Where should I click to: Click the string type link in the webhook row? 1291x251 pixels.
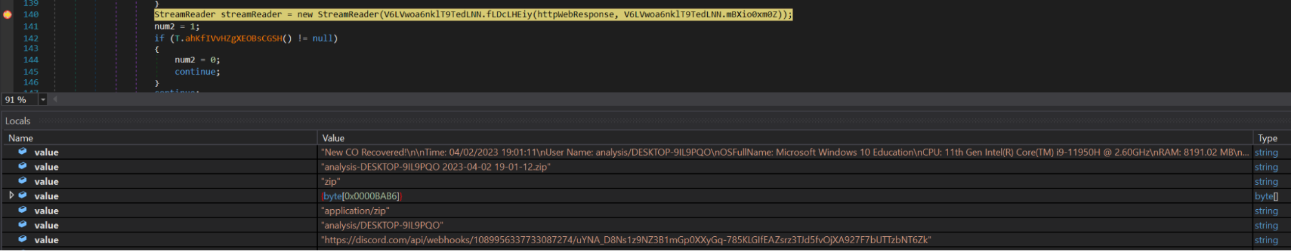1266,240
